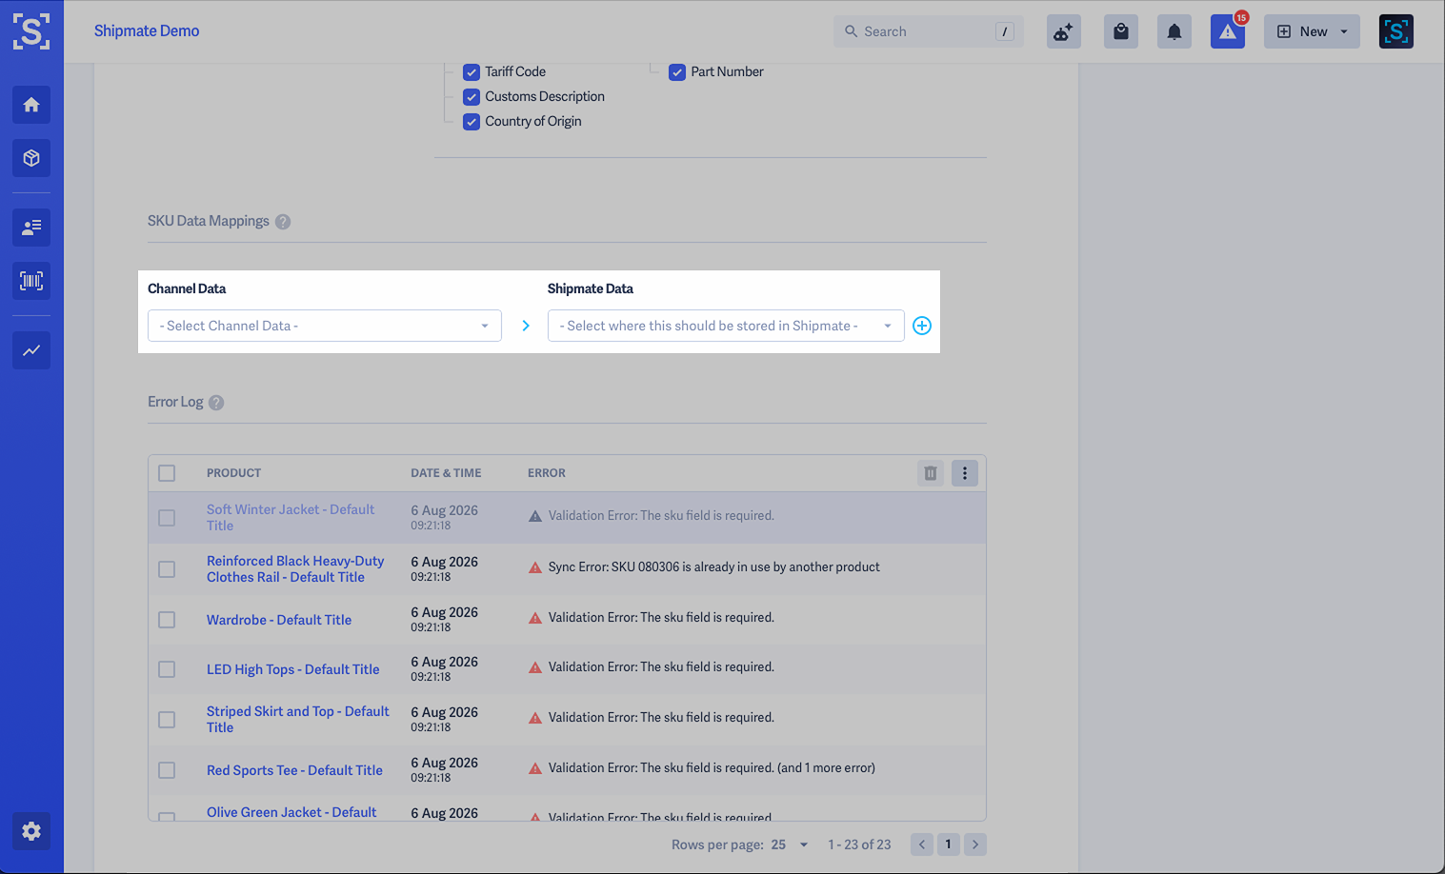Open the alerts warning icon with badge
Viewport: 1445px width, 874px height.
point(1228,31)
